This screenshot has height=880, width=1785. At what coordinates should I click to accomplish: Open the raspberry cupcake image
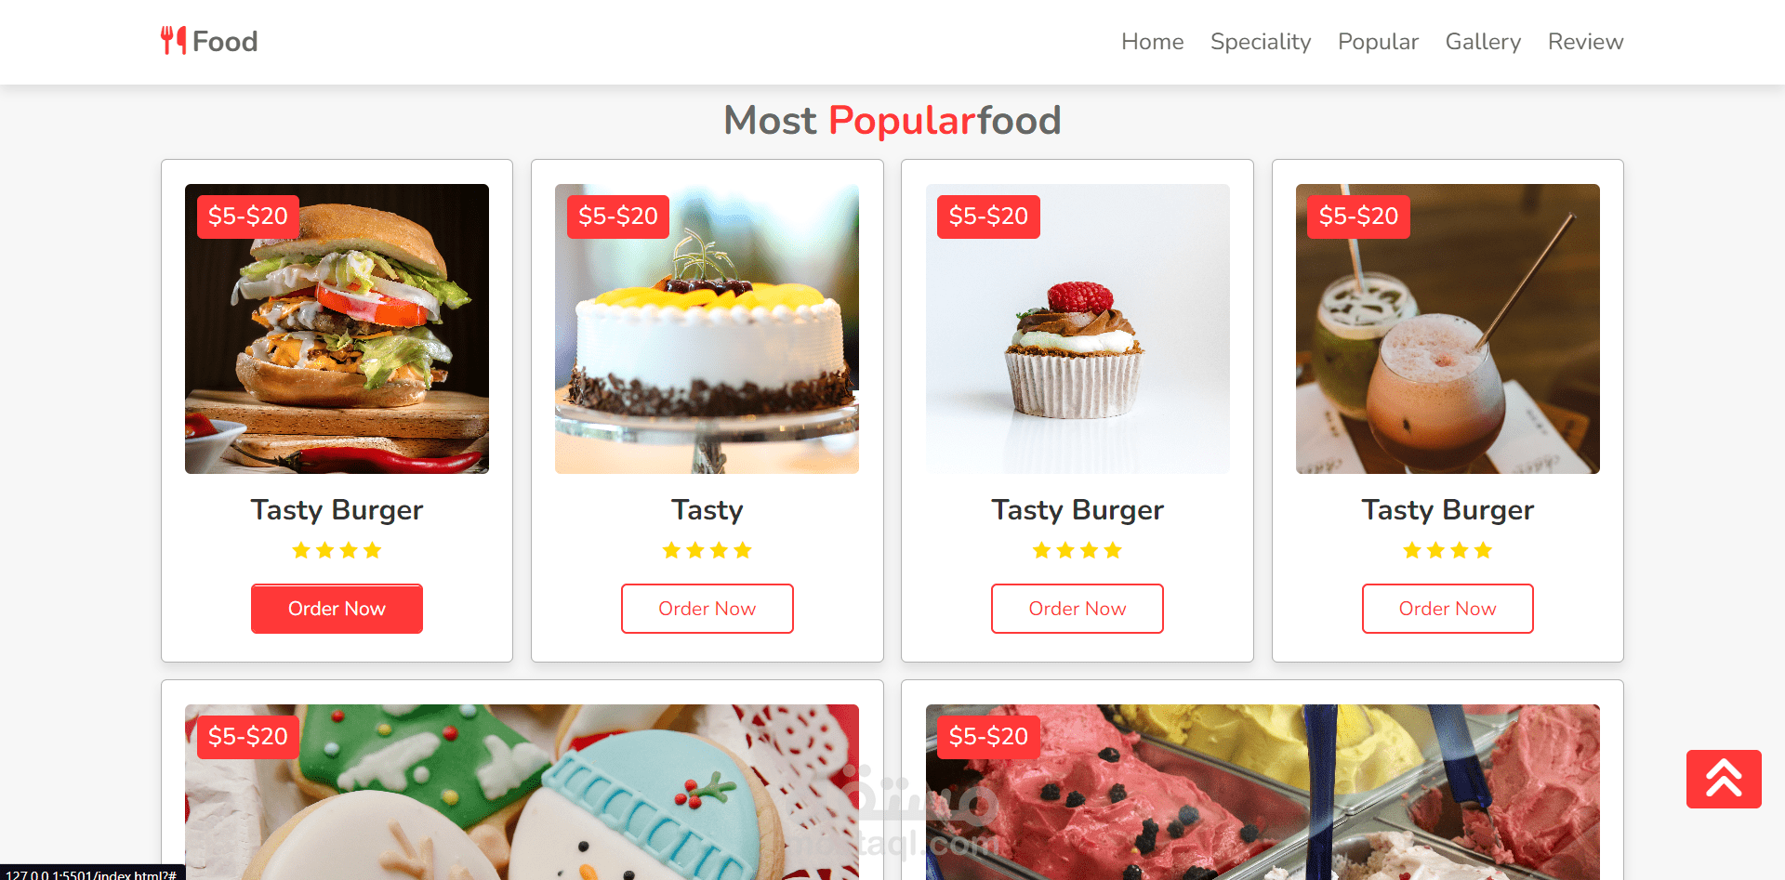(x=1078, y=329)
